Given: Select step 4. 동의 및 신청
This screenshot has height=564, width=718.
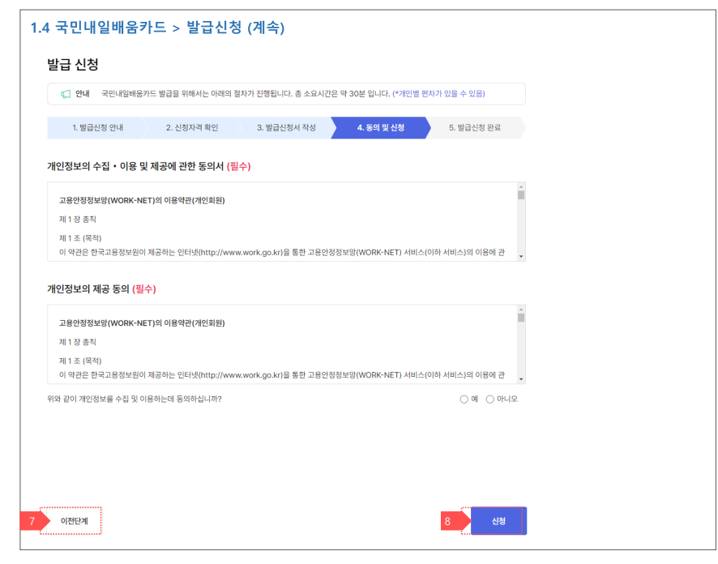Looking at the screenshot, I should 381,128.
